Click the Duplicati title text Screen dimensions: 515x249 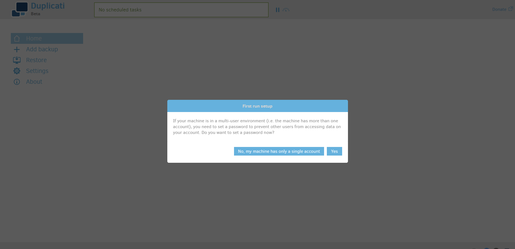pyautogui.click(x=48, y=6)
